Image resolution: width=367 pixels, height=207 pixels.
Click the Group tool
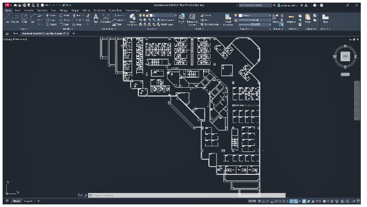[275, 18]
